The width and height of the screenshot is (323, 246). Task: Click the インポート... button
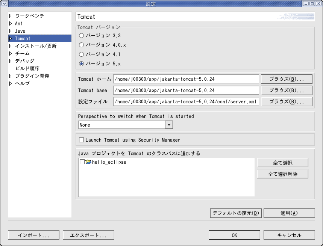tap(33, 235)
